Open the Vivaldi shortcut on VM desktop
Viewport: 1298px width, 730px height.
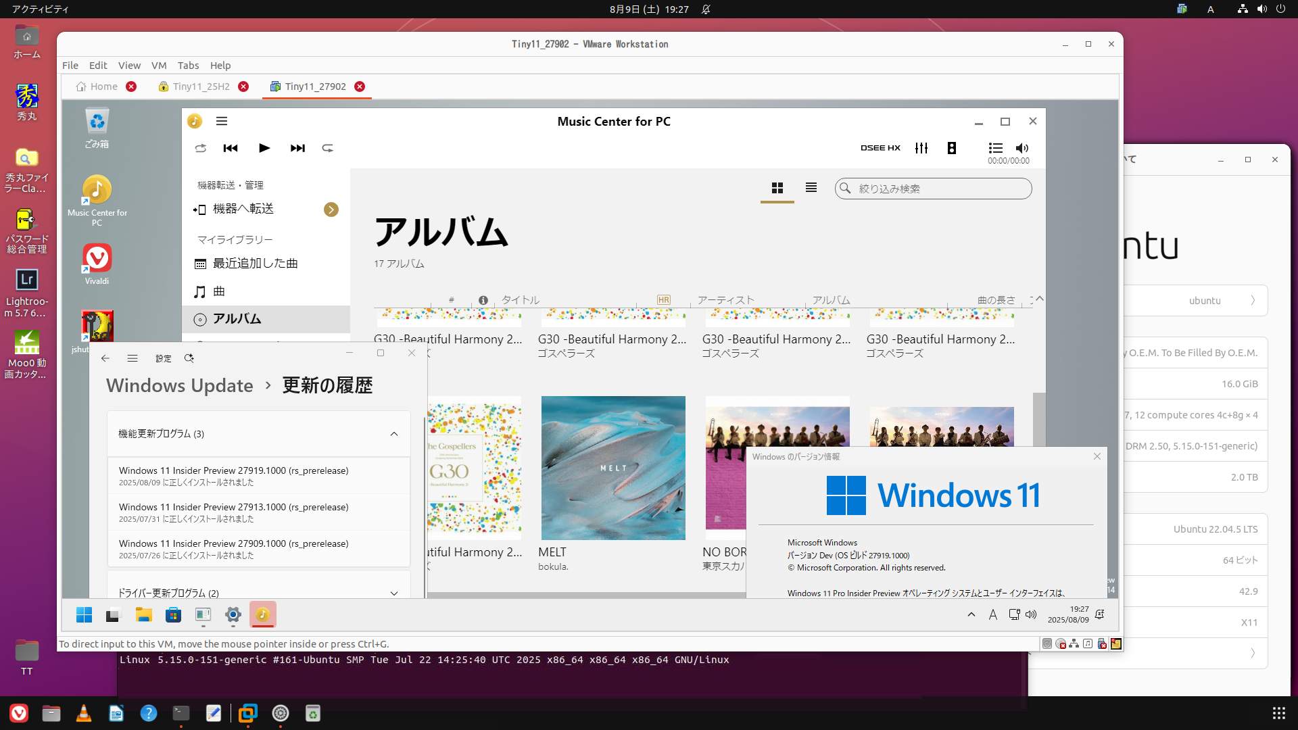coord(97,264)
